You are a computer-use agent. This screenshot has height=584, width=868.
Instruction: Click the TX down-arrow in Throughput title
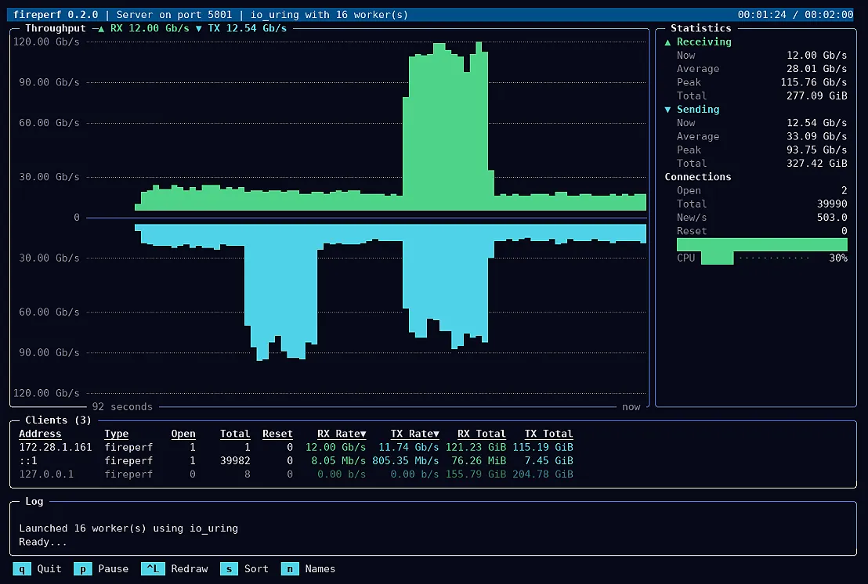click(199, 28)
